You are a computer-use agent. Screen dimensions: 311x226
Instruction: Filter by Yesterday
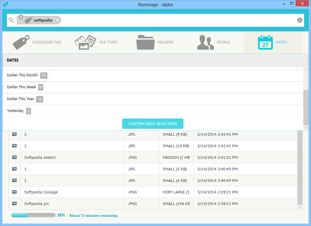(x=153, y=111)
